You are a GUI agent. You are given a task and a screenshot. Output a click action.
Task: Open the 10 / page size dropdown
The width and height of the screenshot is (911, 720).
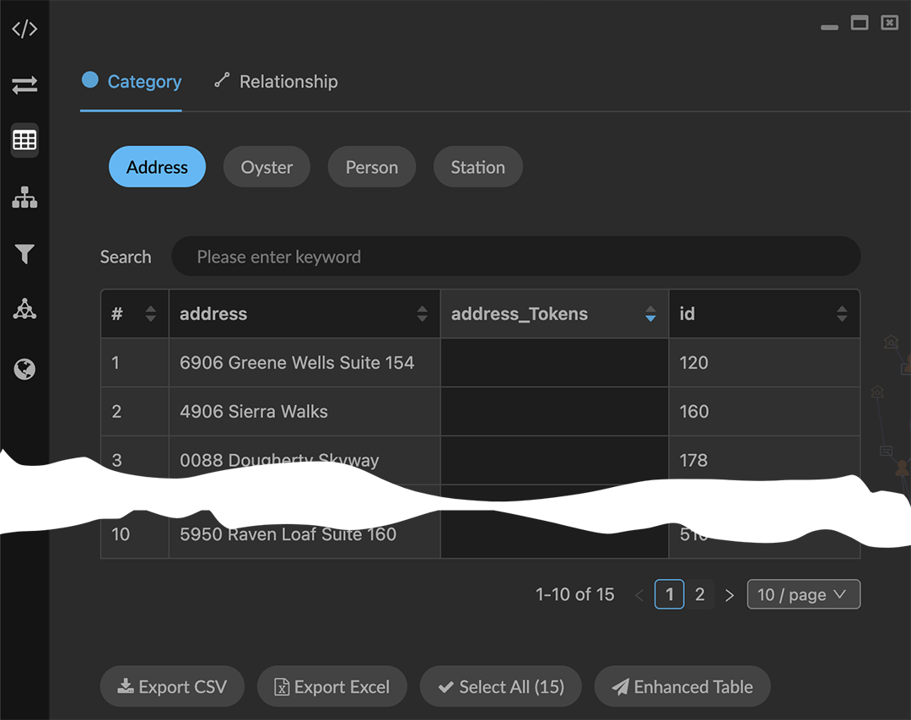(803, 594)
